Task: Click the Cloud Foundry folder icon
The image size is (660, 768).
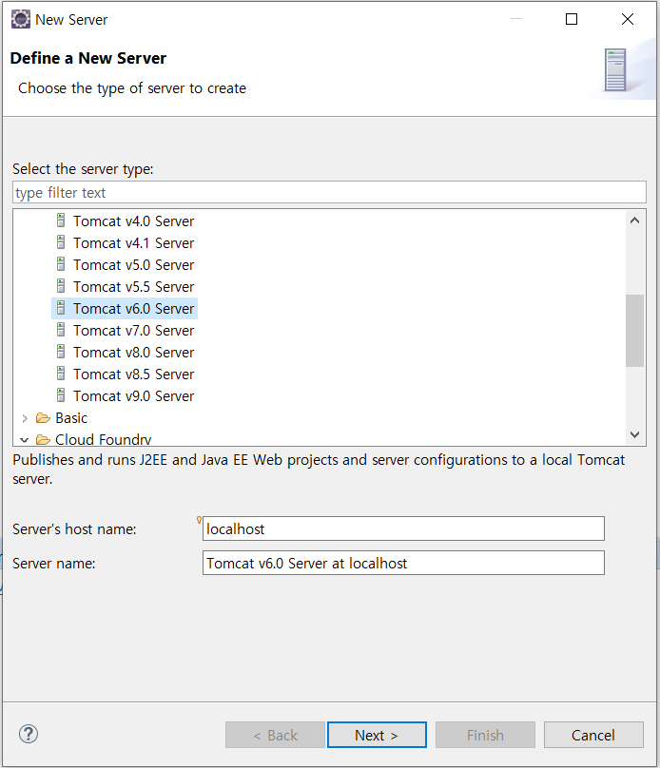Action: [x=43, y=439]
